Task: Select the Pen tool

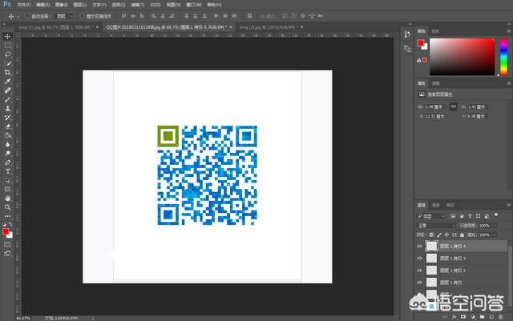Action: click(x=7, y=163)
